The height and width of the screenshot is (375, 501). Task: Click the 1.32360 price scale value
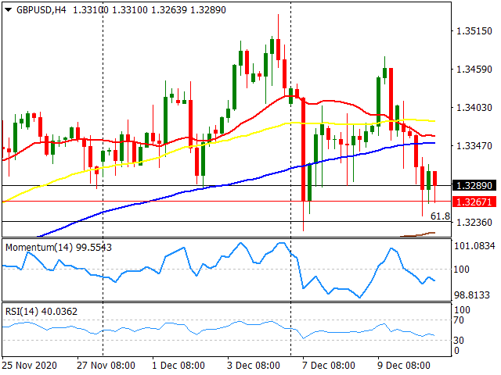coord(474,222)
